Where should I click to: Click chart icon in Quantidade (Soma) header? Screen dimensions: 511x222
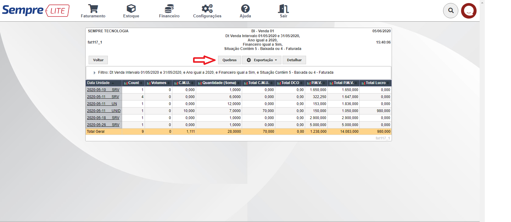tap(200, 83)
